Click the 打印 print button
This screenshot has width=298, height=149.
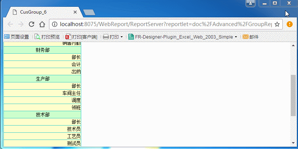click(x=111, y=37)
